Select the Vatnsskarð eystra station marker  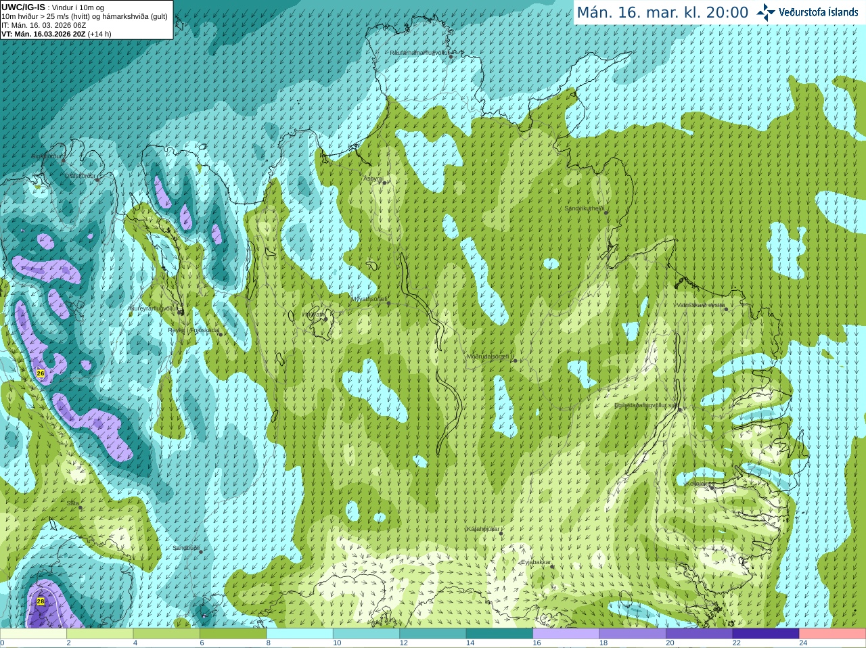point(726,309)
